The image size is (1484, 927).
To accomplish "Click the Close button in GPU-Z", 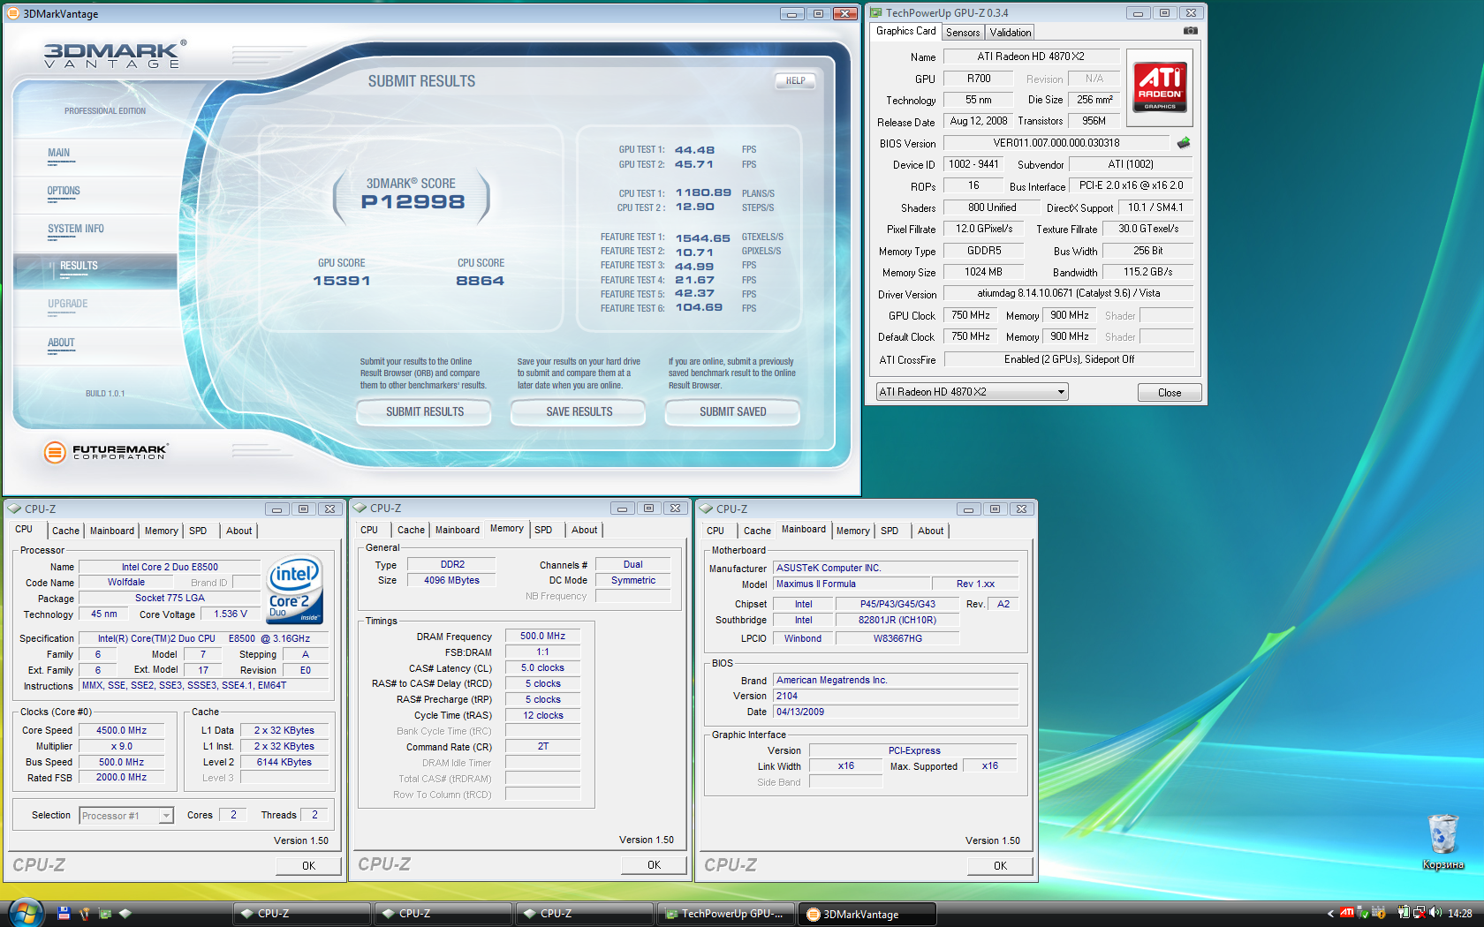I will (x=1170, y=393).
